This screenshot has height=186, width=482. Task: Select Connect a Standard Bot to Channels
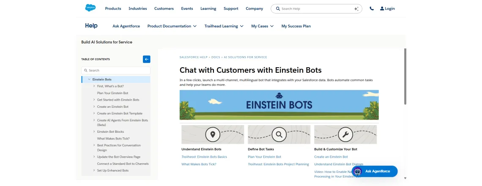pyautogui.click(x=123, y=164)
